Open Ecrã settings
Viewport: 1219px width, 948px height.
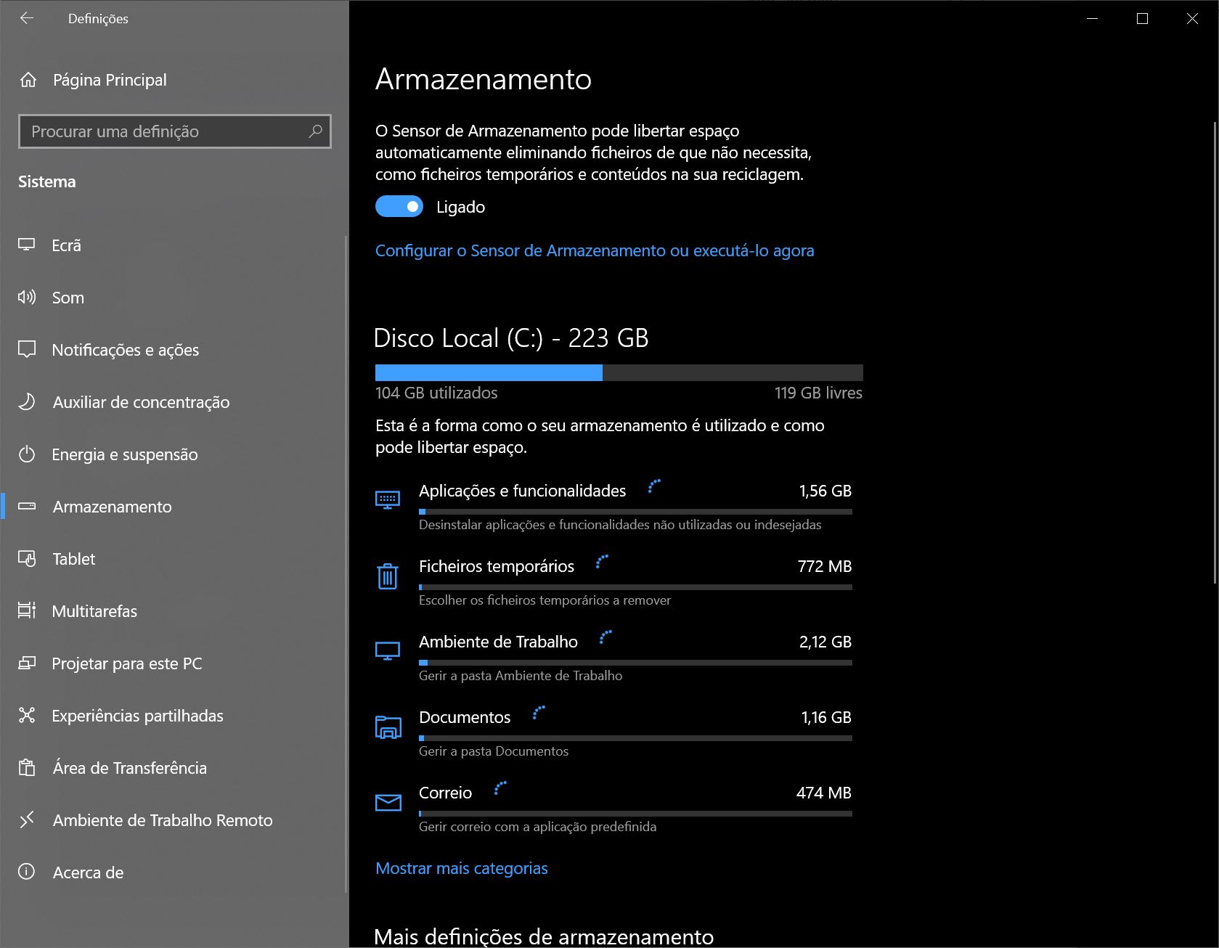point(174,245)
